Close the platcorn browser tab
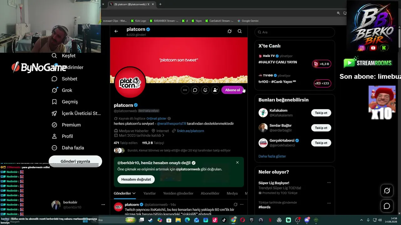The height and width of the screenshot is (225, 401). click(152, 4)
